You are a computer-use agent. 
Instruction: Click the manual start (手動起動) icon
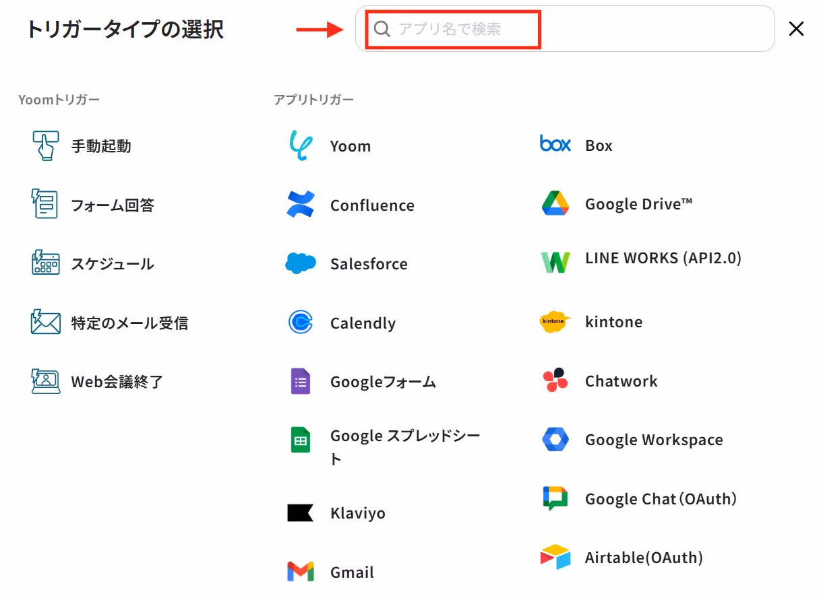(45, 145)
